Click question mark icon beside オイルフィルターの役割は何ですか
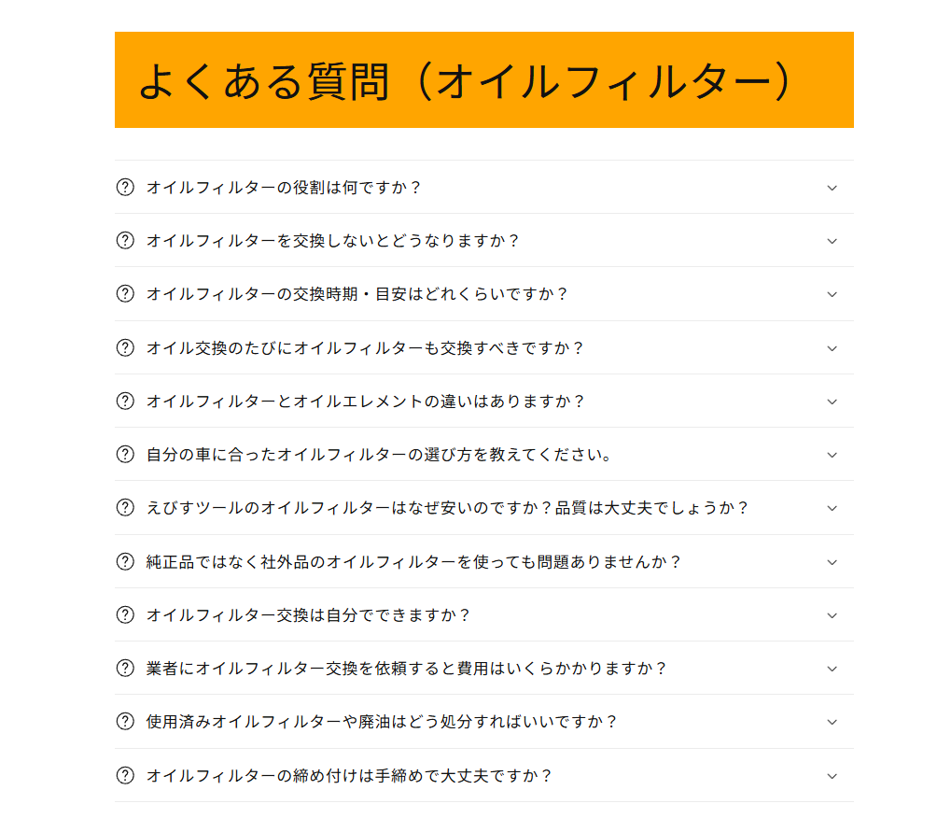This screenshot has width=951, height=832. tap(125, 187)
